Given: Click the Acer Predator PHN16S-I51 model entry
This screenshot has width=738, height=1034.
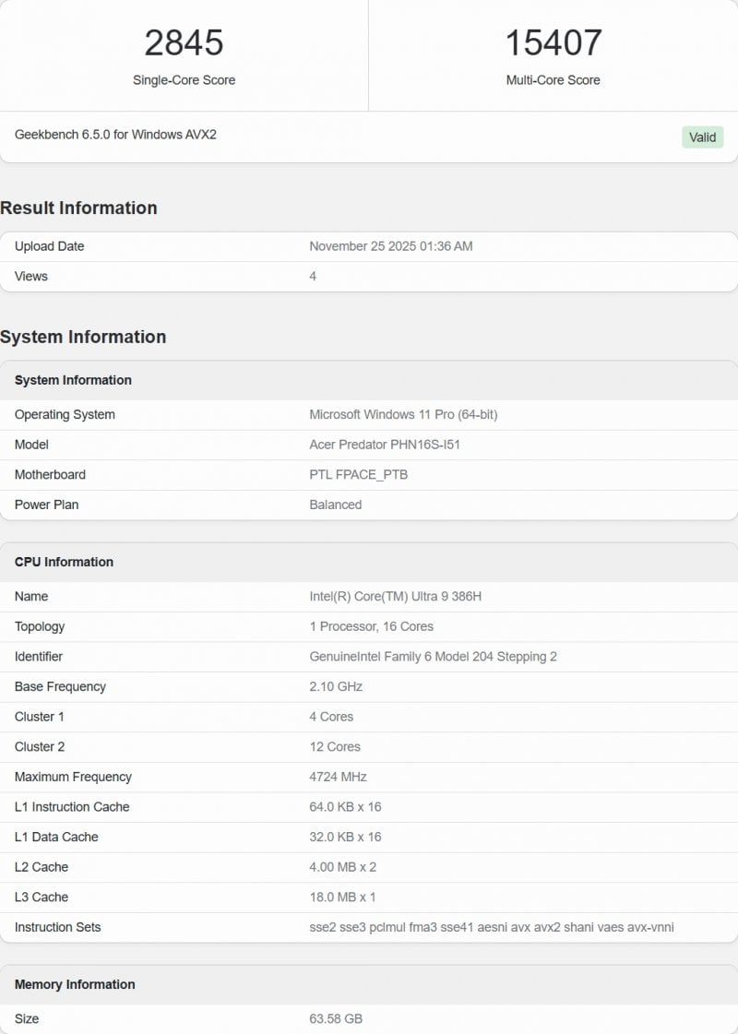Looking at the screenshot, I should pyautogui.click(x=391, y=445).
